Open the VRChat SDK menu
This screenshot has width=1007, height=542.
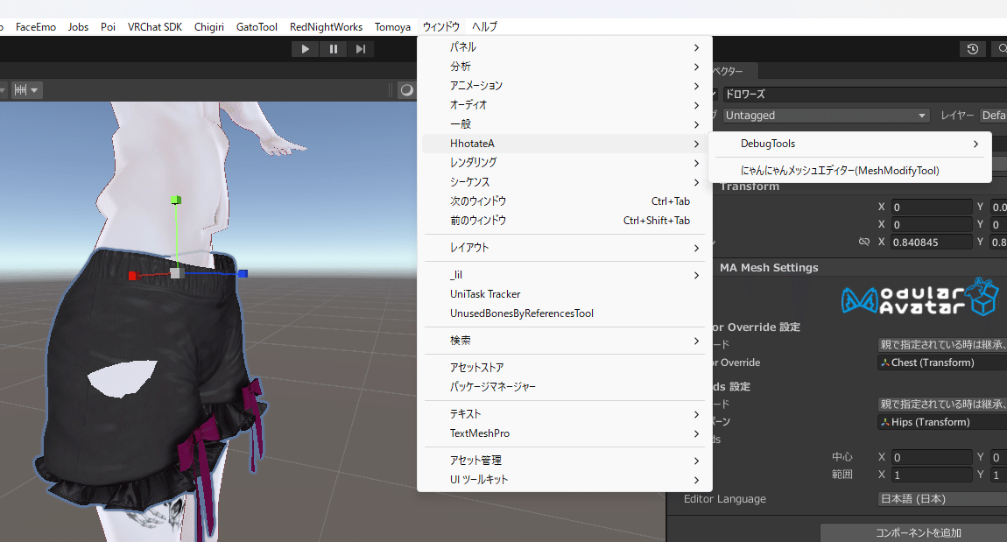tap(155, 26)
